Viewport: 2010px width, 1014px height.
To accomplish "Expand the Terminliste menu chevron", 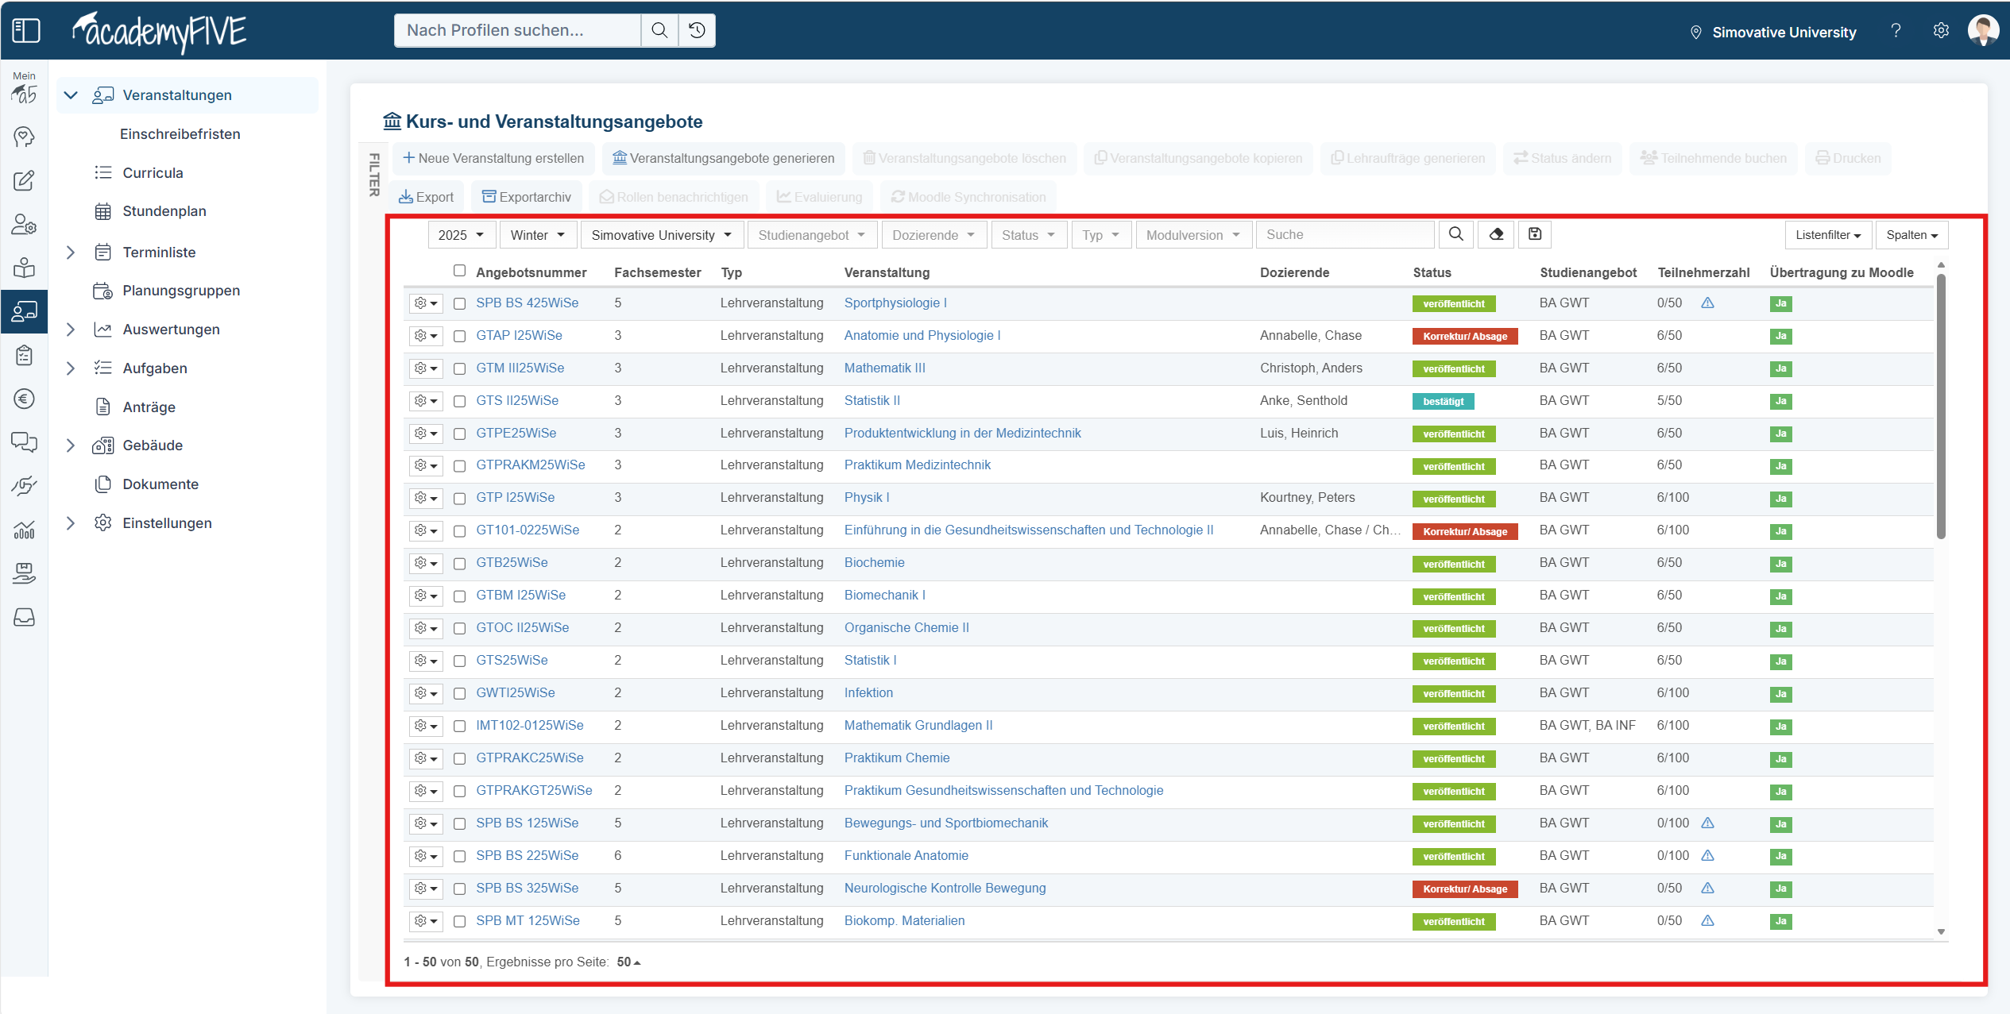I will 71,253.
